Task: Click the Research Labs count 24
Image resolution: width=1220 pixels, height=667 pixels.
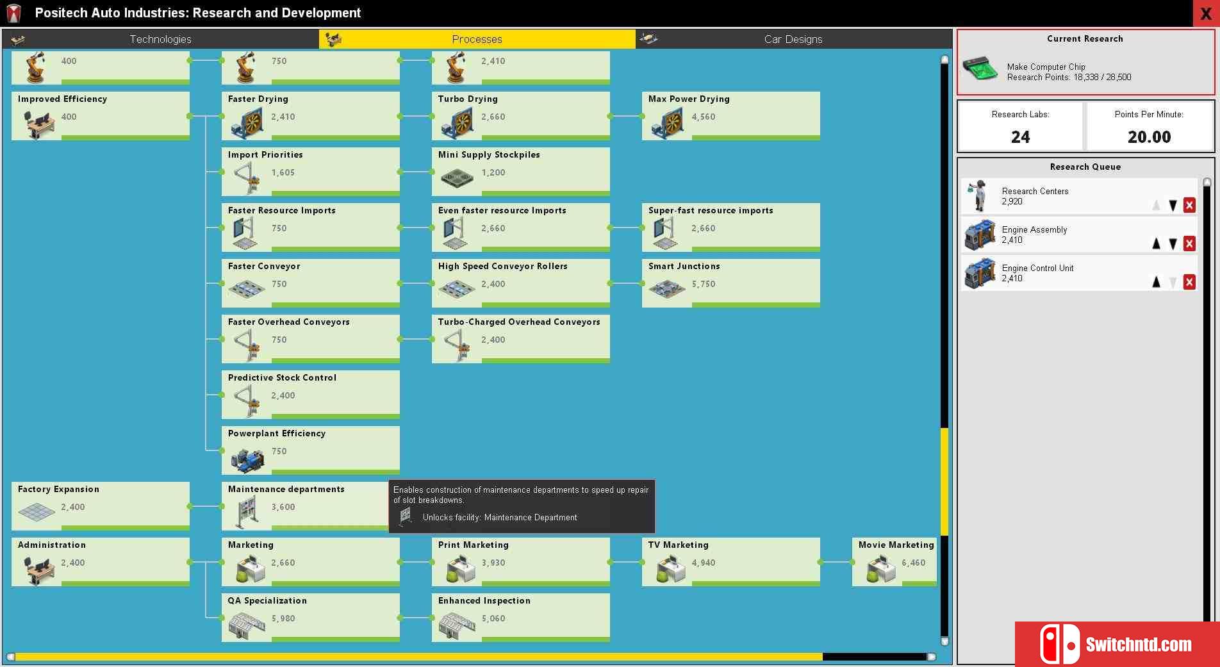Action: 1021,137
